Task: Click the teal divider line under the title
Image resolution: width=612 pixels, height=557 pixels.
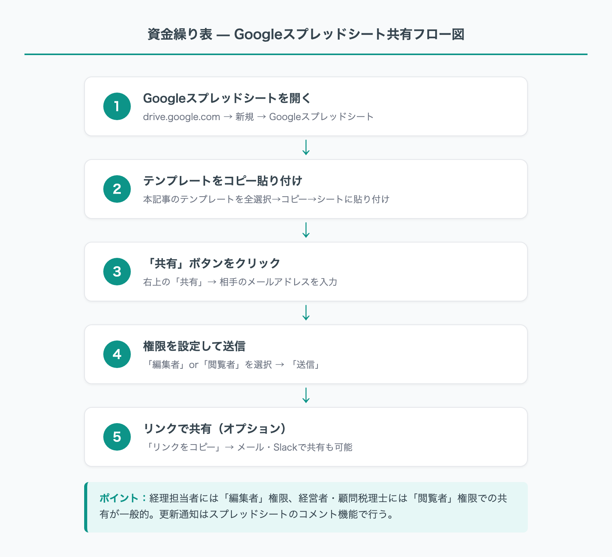Action: (x=306, y=54)
